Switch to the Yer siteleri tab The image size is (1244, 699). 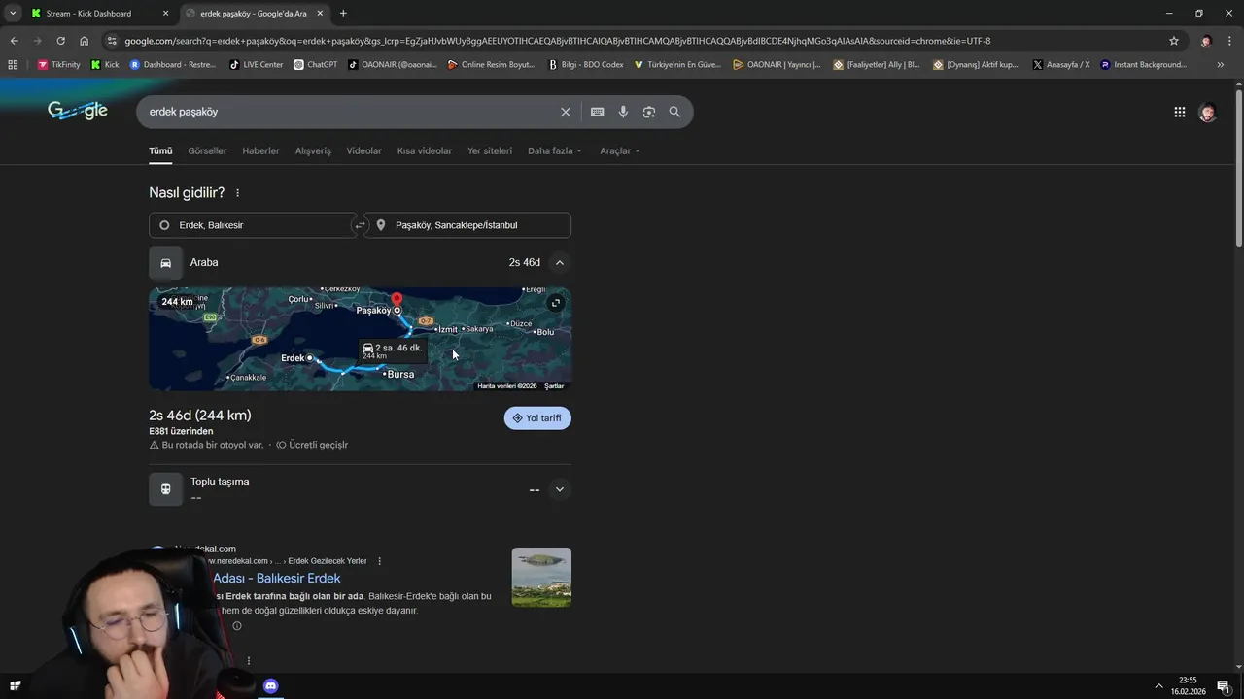coord(490,150)
